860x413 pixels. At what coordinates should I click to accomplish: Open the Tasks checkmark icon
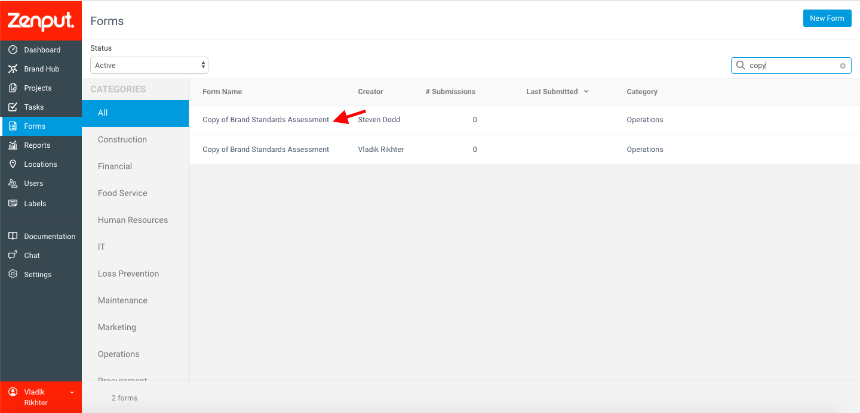[x=13, y=107]
